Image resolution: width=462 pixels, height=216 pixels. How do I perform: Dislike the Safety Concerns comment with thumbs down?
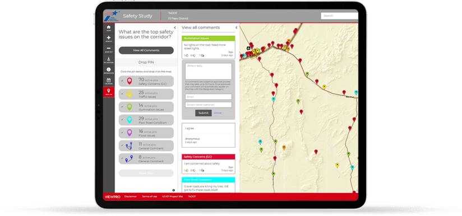coord(194,171)
